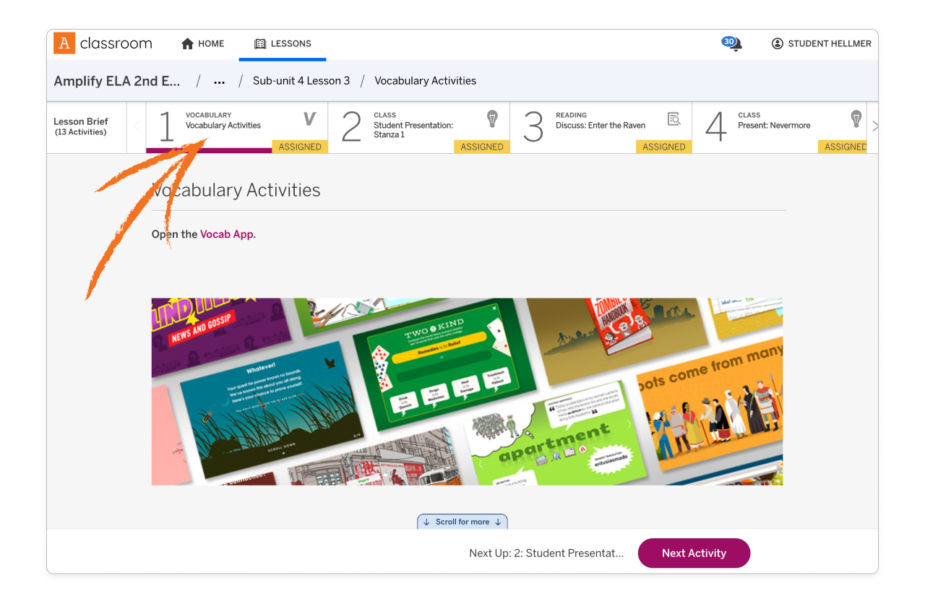
Task: Click the Lessons book icon
Action: pyautogui.click(x=259, y=43)
